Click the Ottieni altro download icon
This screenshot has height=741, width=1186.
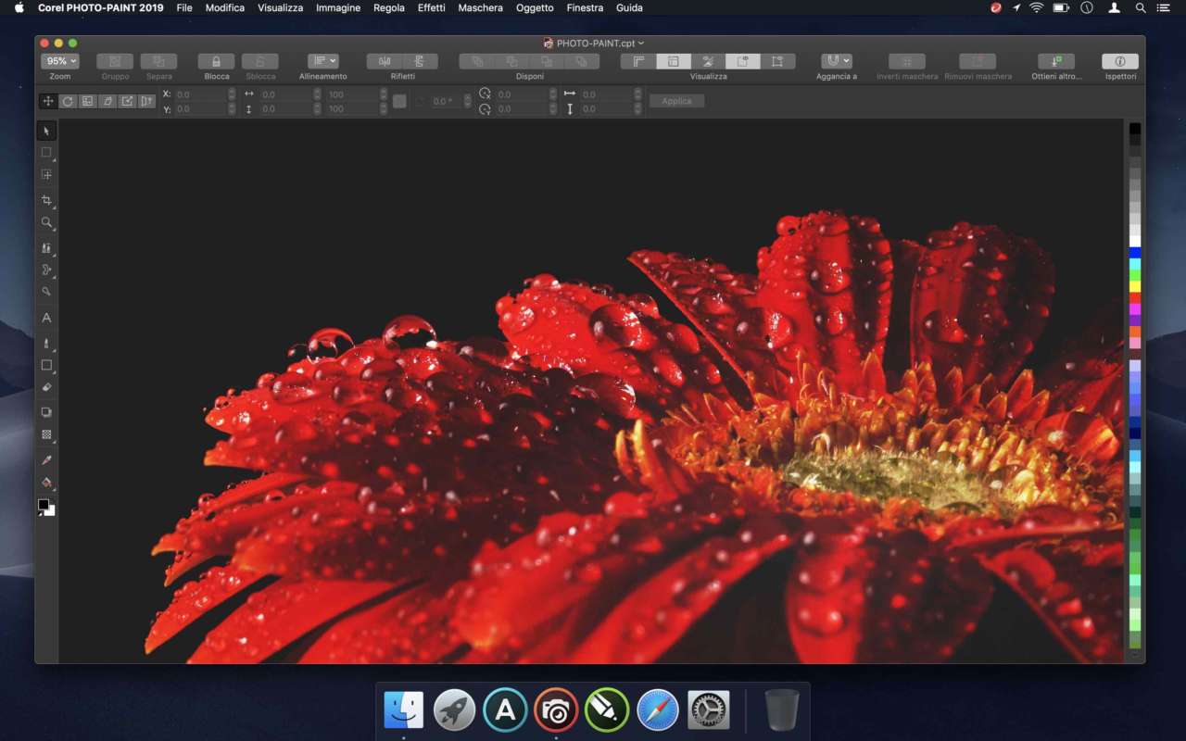tap(1056, 61)
